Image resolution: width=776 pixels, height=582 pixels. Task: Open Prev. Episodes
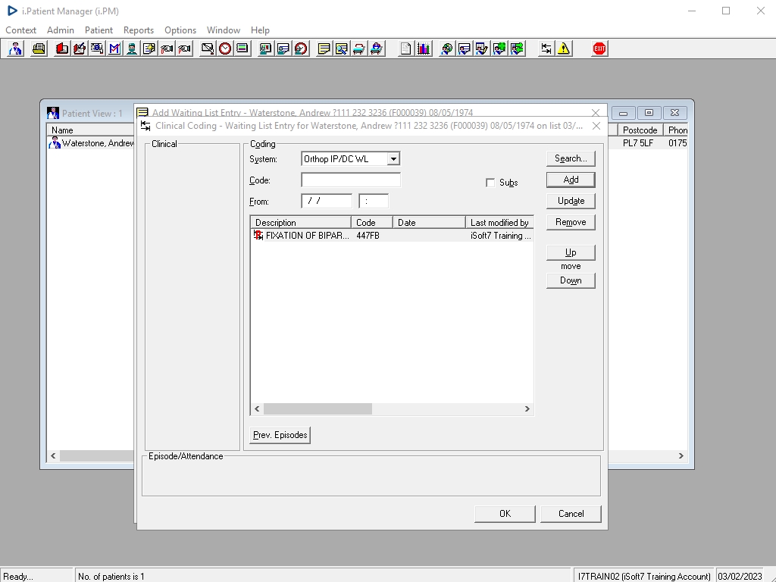(280, 435)
